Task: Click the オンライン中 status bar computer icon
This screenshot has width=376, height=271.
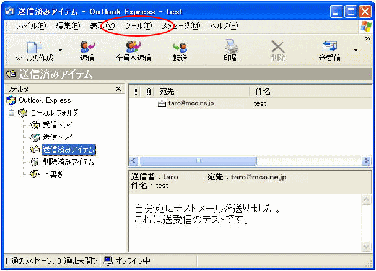Action: 108,261
